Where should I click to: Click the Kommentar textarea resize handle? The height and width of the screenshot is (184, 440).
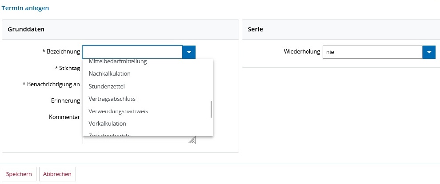192,140
